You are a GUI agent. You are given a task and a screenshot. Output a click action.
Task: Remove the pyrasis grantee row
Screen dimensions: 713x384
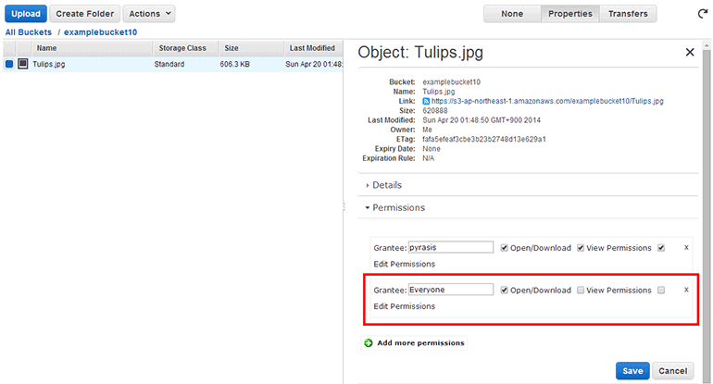click(x=686, y=248)
